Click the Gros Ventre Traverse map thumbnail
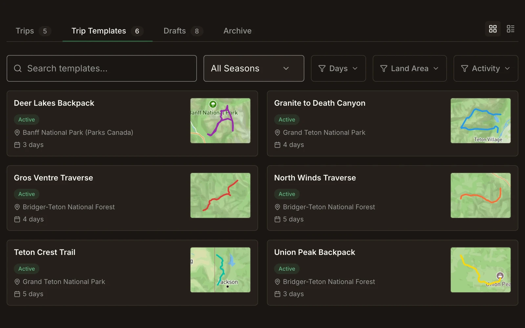Viewport: 525px width, 328px height. (220, 195)
